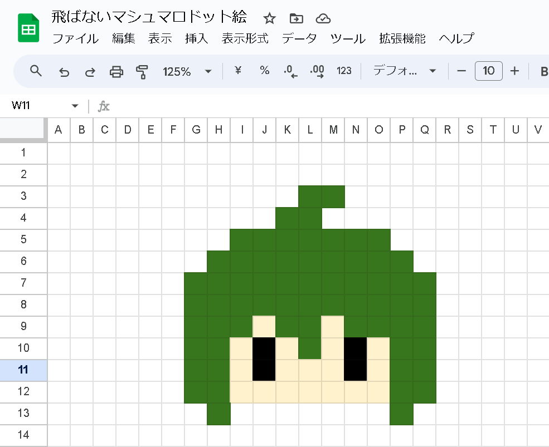Viewport: 549px width, 447px height.
Task: Open the Google Sheets home icon
Action: 28,28
